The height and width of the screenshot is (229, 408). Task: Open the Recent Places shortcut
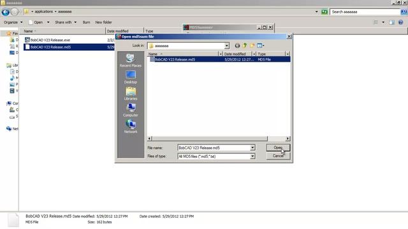pyautogui.click(x=130, y=60)
